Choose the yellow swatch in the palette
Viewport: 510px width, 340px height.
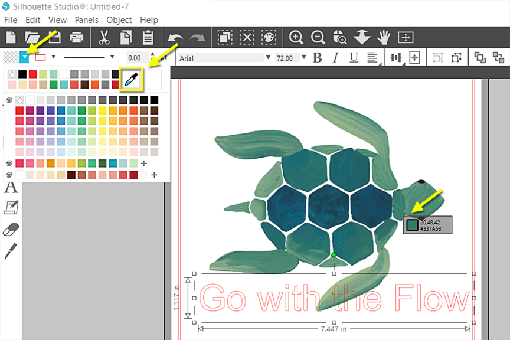click(103, 110)
